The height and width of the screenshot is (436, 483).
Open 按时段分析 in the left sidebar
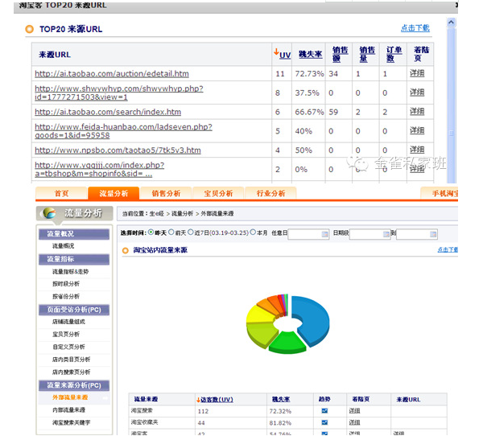pos(67,284)
